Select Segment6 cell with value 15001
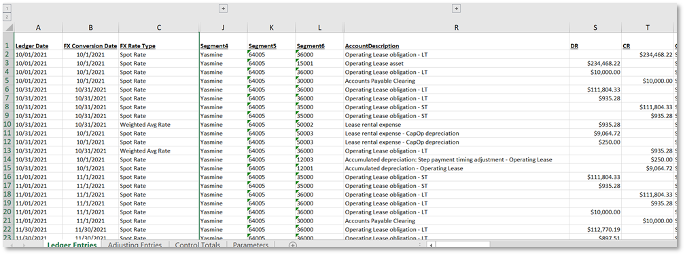The image size is (685, 255). 320,64
